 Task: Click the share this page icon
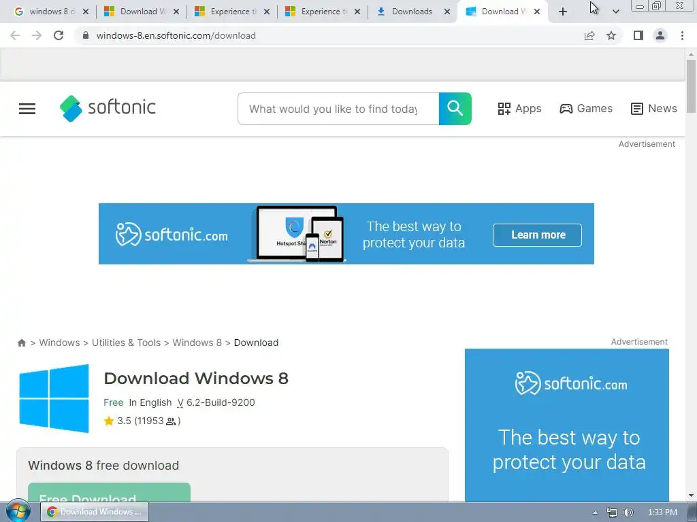pos(589,35)
